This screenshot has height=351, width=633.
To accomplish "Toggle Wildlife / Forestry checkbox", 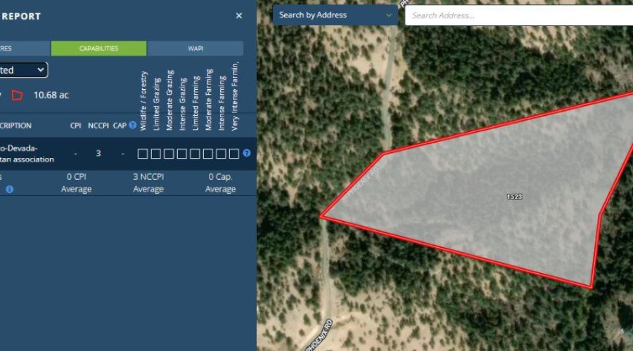I will coord(143,154).
